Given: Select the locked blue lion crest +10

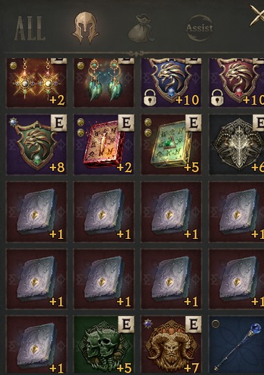Looking at the screenshot, I should [x=171, y=83].
